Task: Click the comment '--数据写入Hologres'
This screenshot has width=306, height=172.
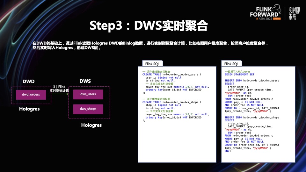Action: tap(237, 72)
